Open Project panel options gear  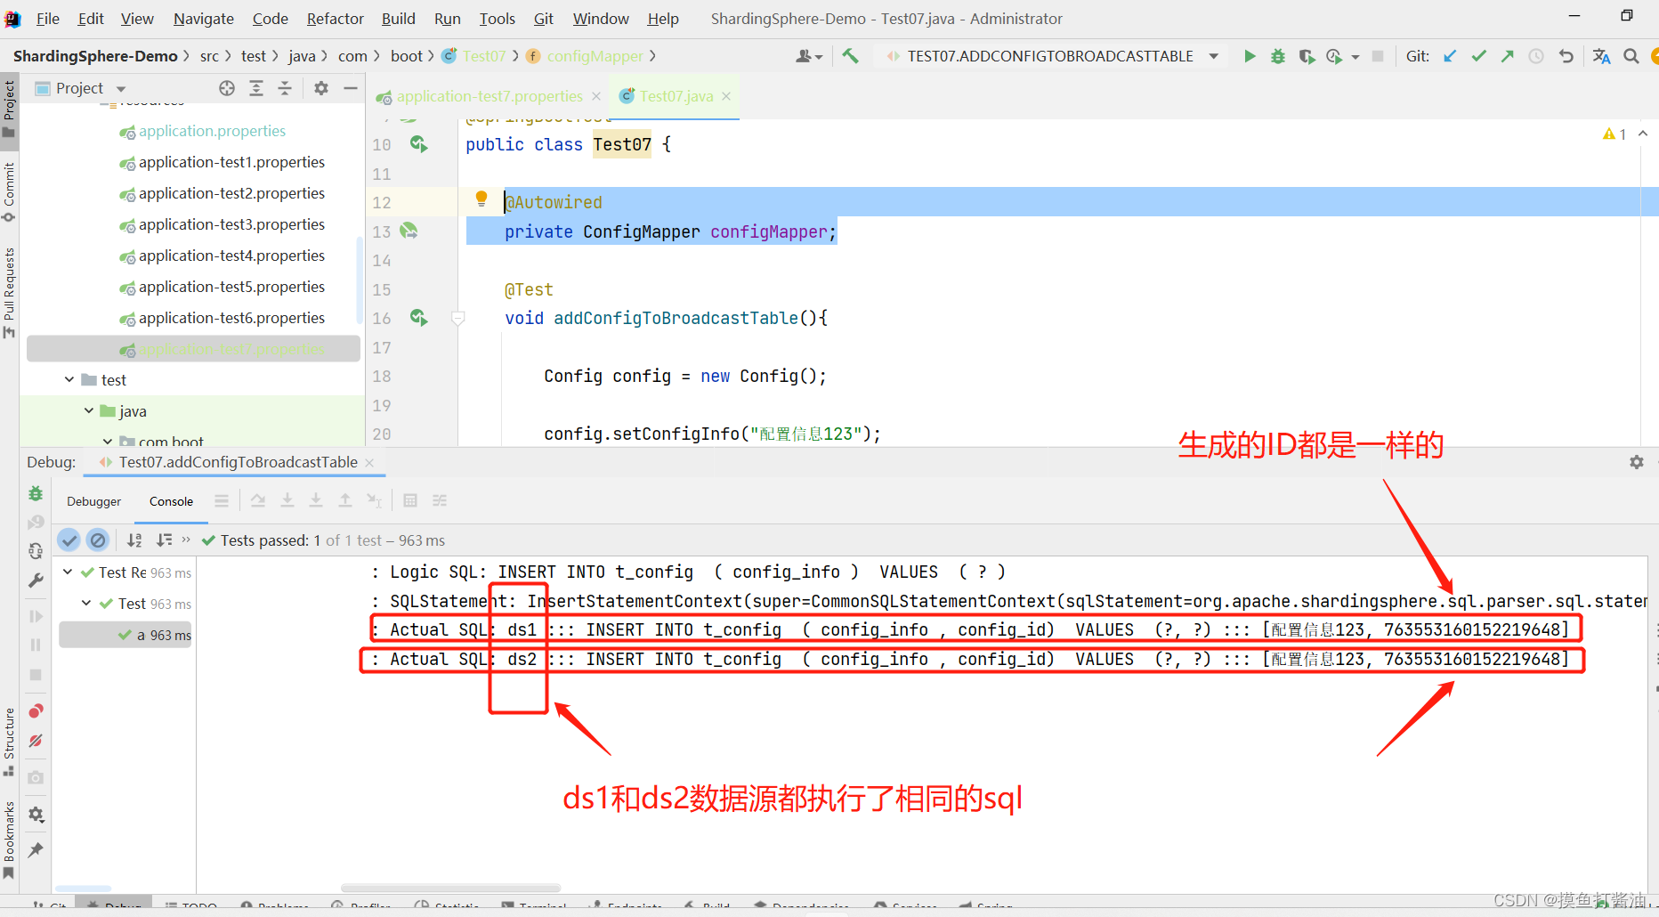[321, 88]
